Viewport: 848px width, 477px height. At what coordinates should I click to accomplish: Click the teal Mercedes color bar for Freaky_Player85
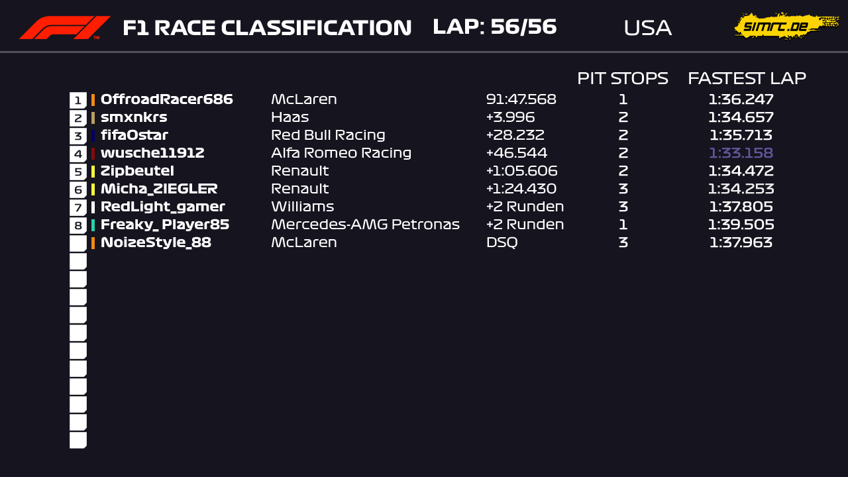pos(93,225)
